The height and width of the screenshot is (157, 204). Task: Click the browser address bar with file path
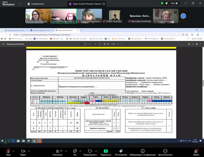click(x=68, y=34)
